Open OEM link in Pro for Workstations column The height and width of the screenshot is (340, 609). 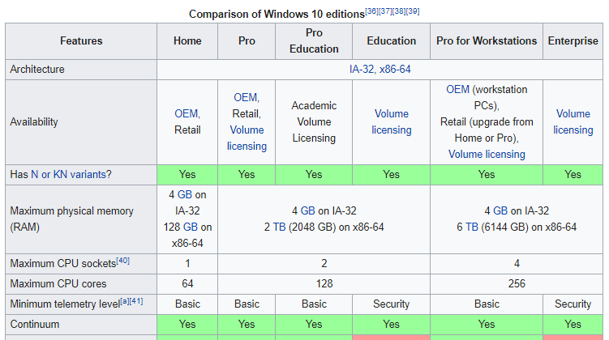pos(457,90)
